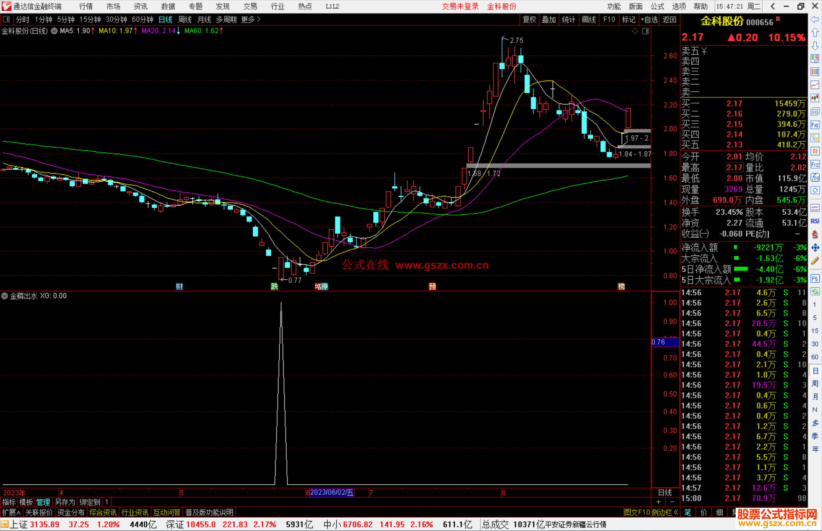
Task: Expand the 扩展 panel at bottom left
Action: pos(11,512)
